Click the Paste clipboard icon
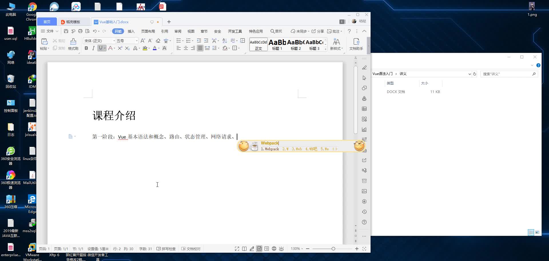 coord(44,41)
